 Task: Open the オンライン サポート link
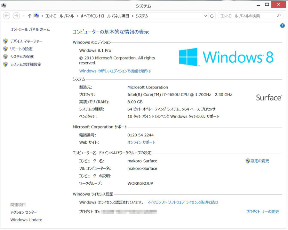(141, 142)
